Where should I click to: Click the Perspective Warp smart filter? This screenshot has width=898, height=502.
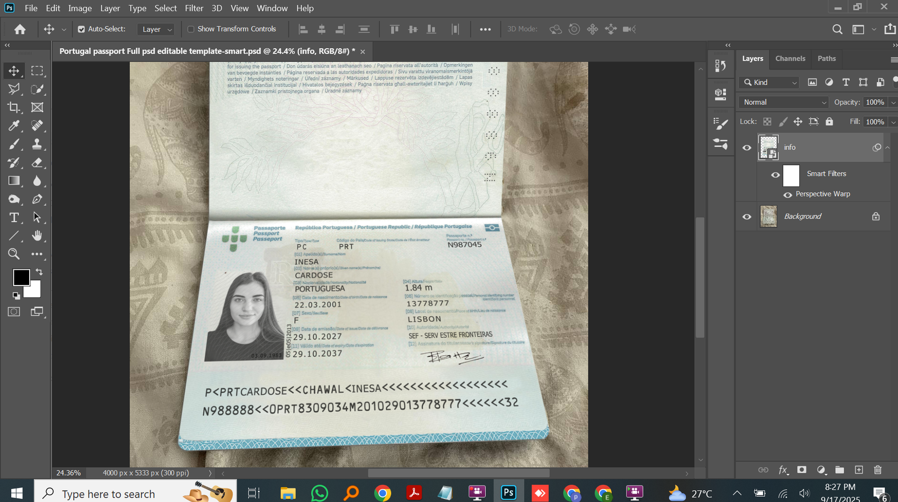coord(822,194)
